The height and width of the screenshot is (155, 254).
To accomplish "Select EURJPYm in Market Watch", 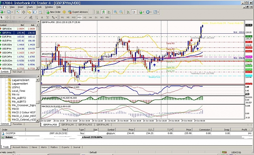I will 18,37.
